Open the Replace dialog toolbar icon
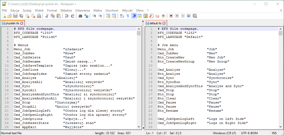Viewport: 284px width, 136px height. 86,16
